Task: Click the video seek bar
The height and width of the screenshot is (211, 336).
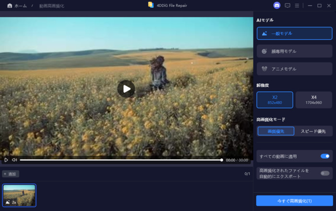Action: click(x=120, y=160)
